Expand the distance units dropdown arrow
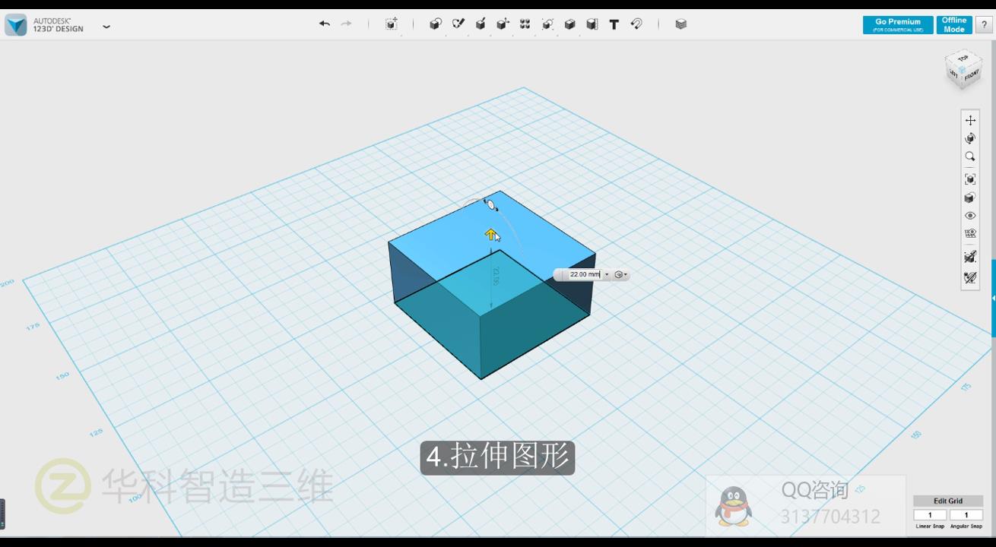This screenshot has height=547, width=996. (x=607, y=274)
